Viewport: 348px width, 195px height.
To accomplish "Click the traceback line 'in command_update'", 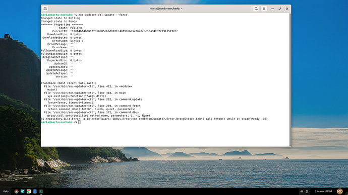I will coord(93,100).
